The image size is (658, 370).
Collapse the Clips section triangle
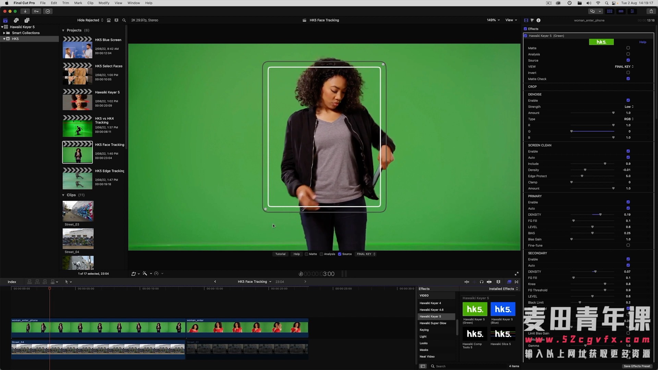[63, 195]
